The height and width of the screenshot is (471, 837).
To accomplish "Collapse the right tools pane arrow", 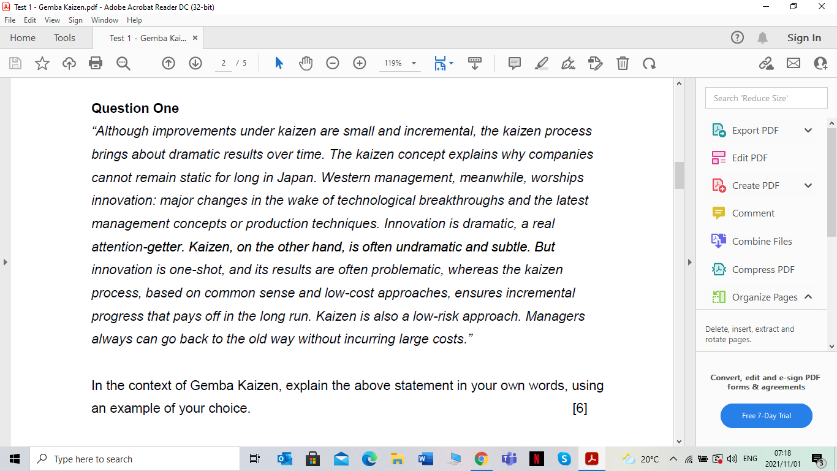I will pyautogui.click(x=690, y=261).
